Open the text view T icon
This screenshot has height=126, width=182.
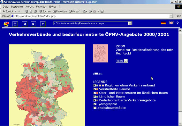tap(43, 24)
